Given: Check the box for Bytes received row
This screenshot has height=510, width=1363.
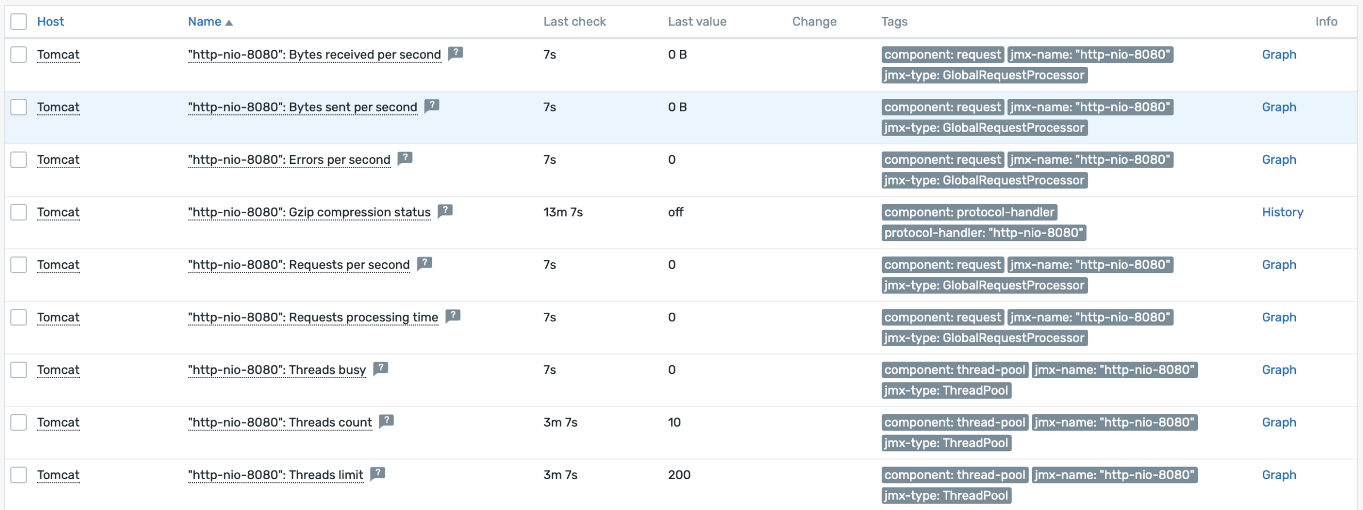Looking at the screenshot, I should tap(19, 55).
